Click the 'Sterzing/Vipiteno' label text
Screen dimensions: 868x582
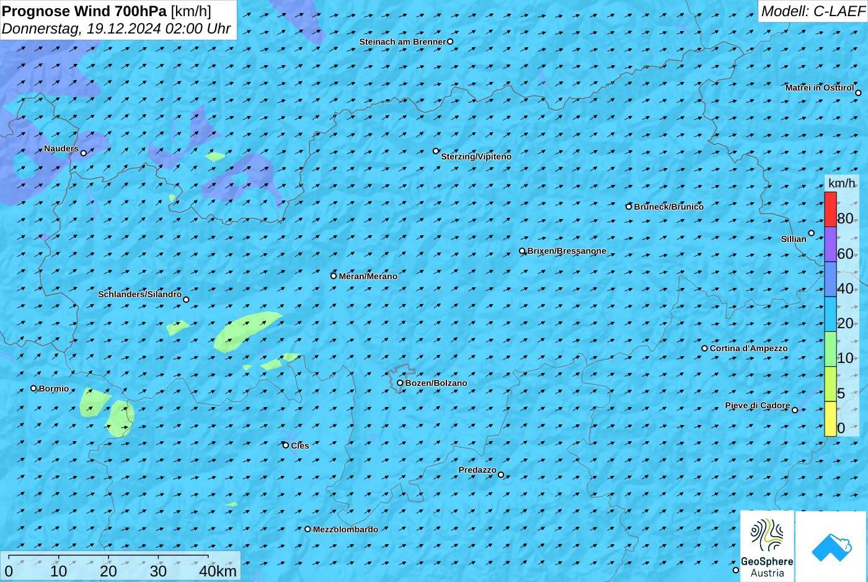click(x=476, y=156)
